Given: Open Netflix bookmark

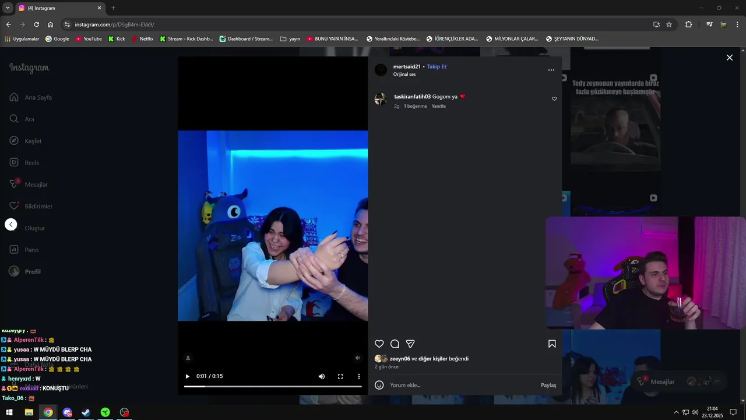Looking at the screenshot, I should point(142,39).
